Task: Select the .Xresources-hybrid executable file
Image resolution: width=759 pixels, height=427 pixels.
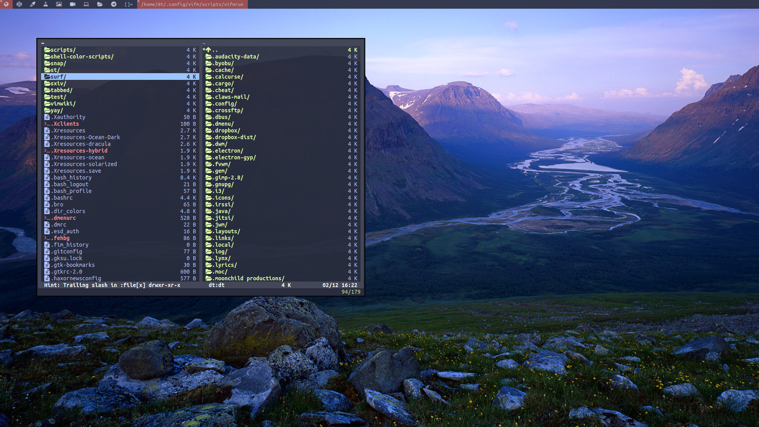Action: coord(80,151)
